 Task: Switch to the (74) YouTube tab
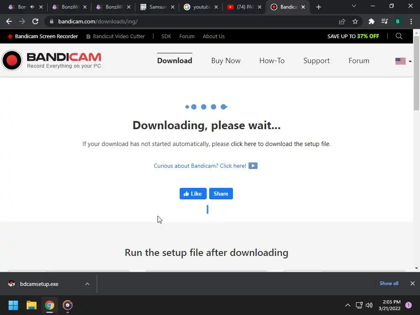point(245,7)
